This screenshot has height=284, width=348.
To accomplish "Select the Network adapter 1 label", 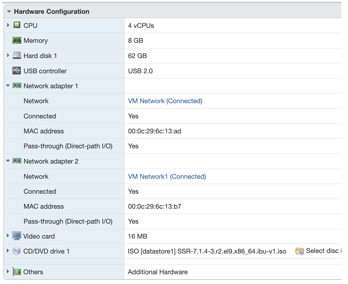I will (51, 86).
